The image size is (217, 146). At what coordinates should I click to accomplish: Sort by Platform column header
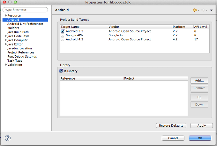click(183, 27)
